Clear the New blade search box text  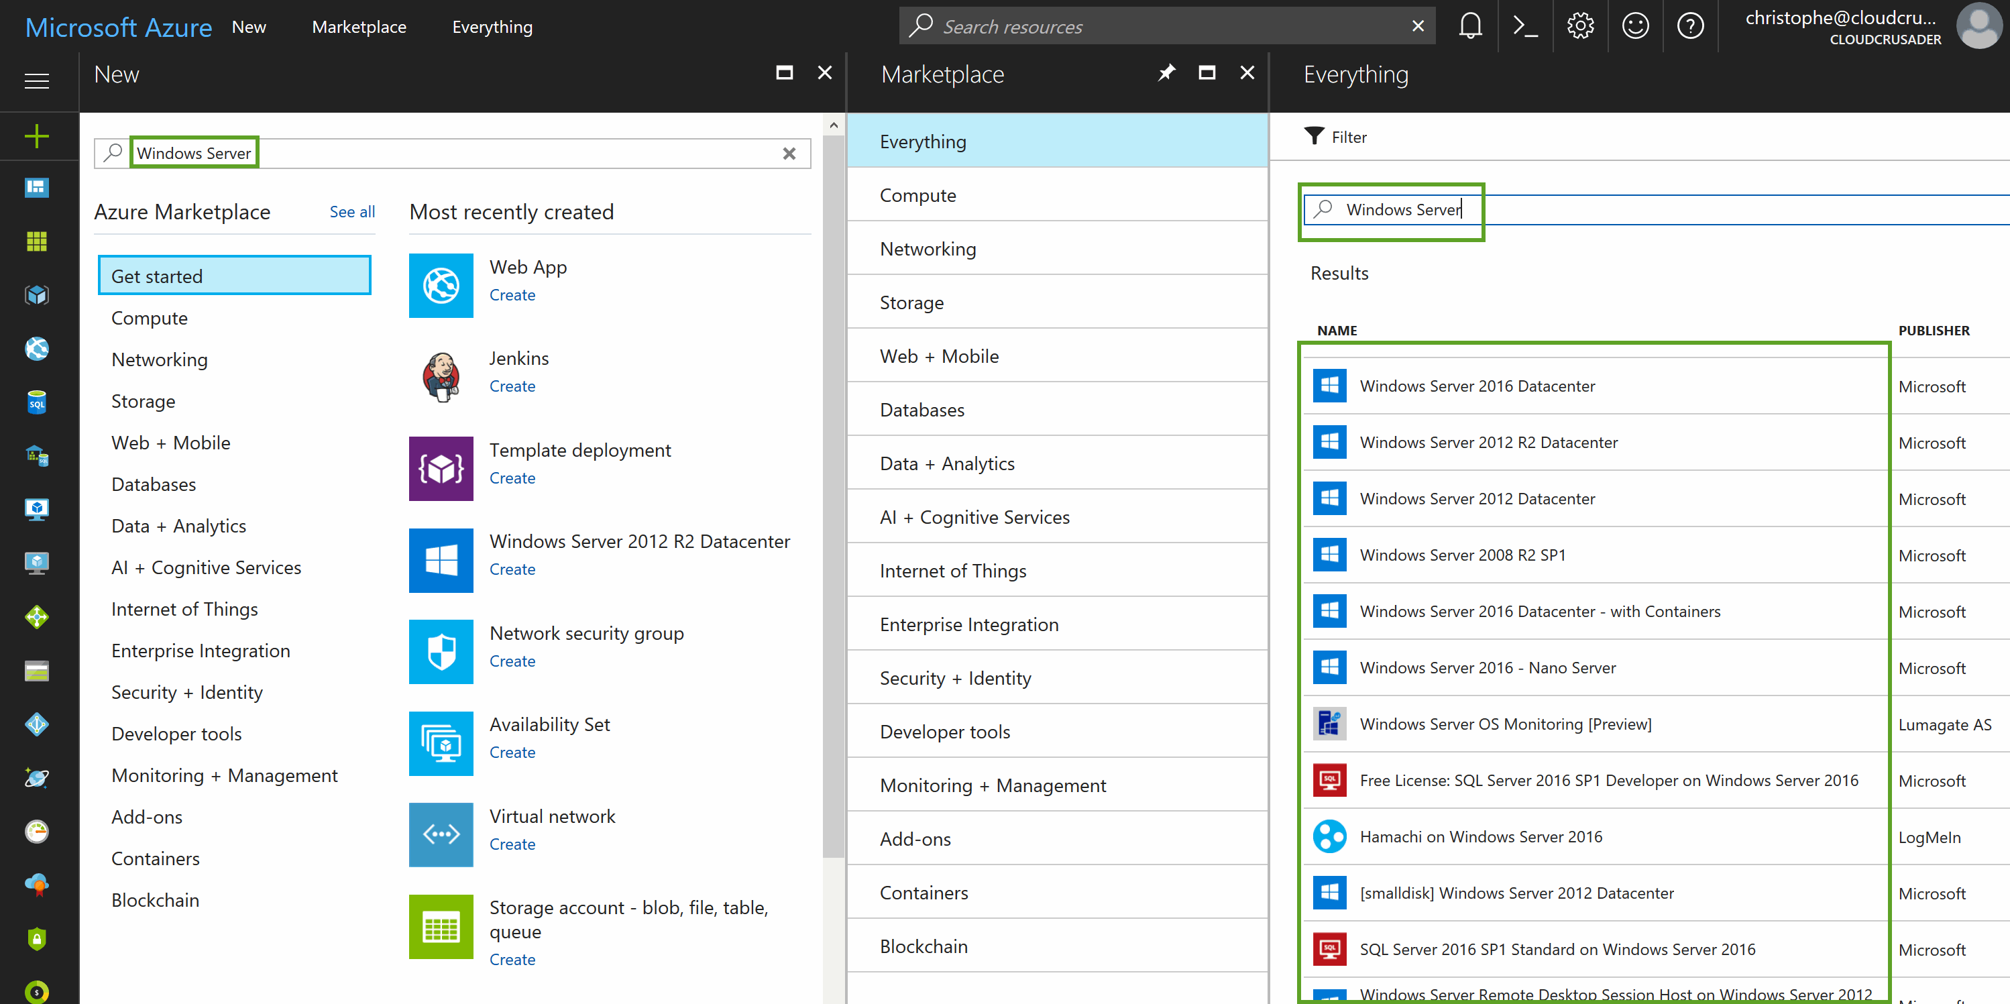pos(789,153)
